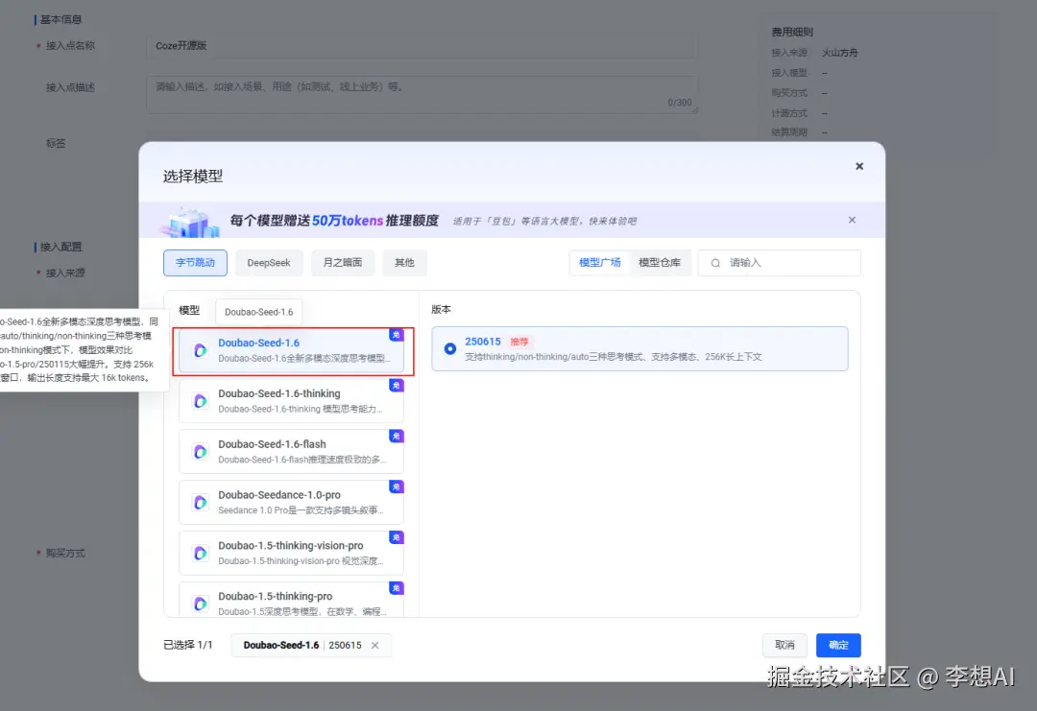Screen dimensions: 1037x711
Task: Click the Doubao-1.5-thinking-pro model logo icon
Action: tap(200, 604)
